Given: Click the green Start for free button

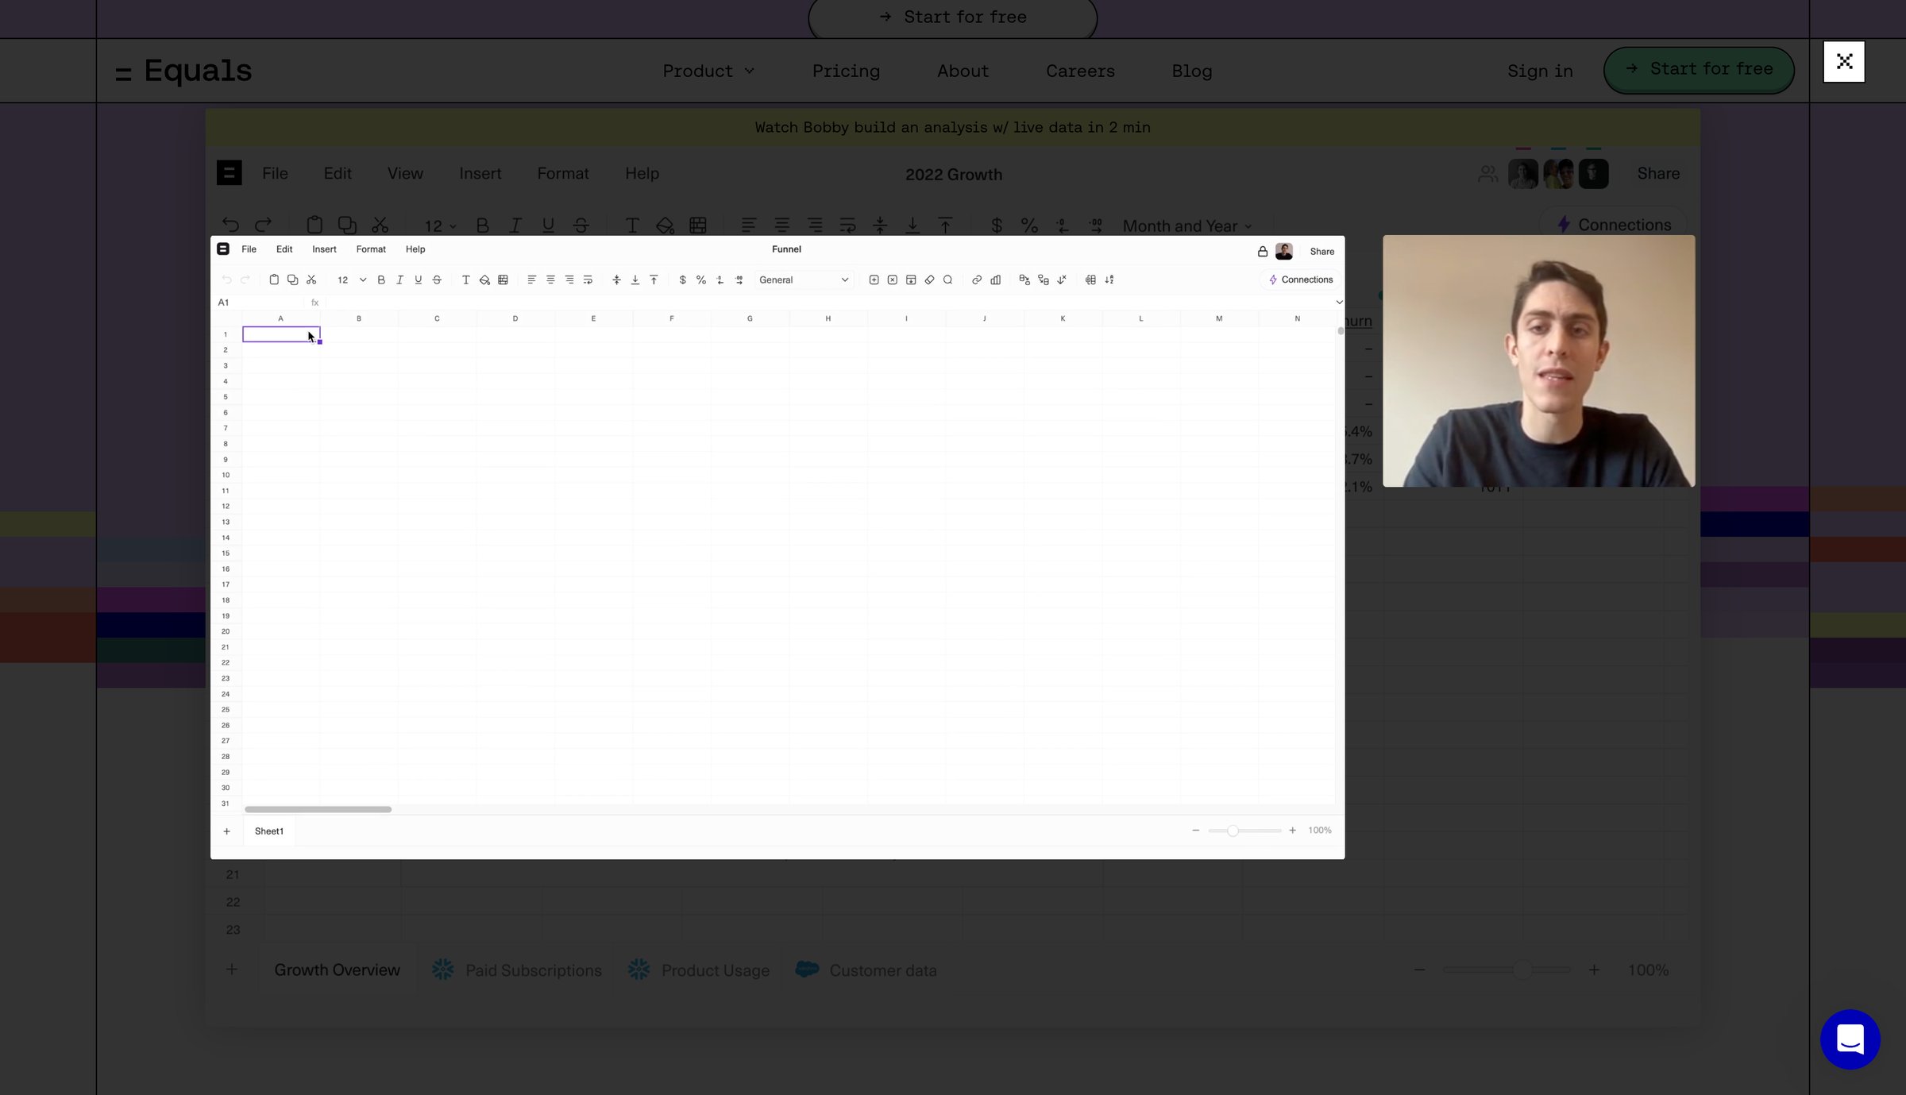Looking at the screenshot, I should tap(1699, 70).
